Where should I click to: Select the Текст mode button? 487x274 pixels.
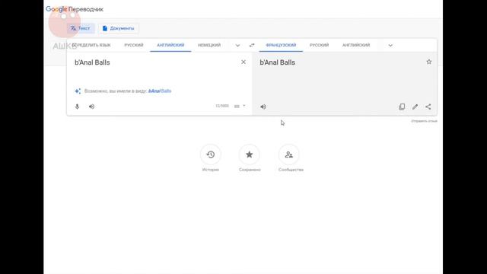[x=81, y=28]
